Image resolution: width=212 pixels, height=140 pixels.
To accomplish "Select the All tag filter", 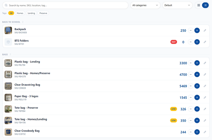I will tap(11, 13).
